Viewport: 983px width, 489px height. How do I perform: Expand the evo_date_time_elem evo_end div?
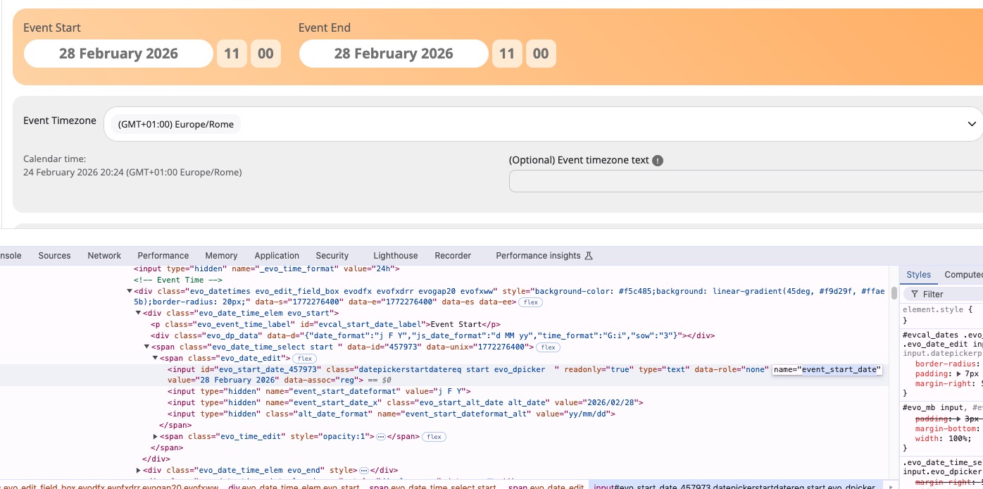click(x=139, y=471)
